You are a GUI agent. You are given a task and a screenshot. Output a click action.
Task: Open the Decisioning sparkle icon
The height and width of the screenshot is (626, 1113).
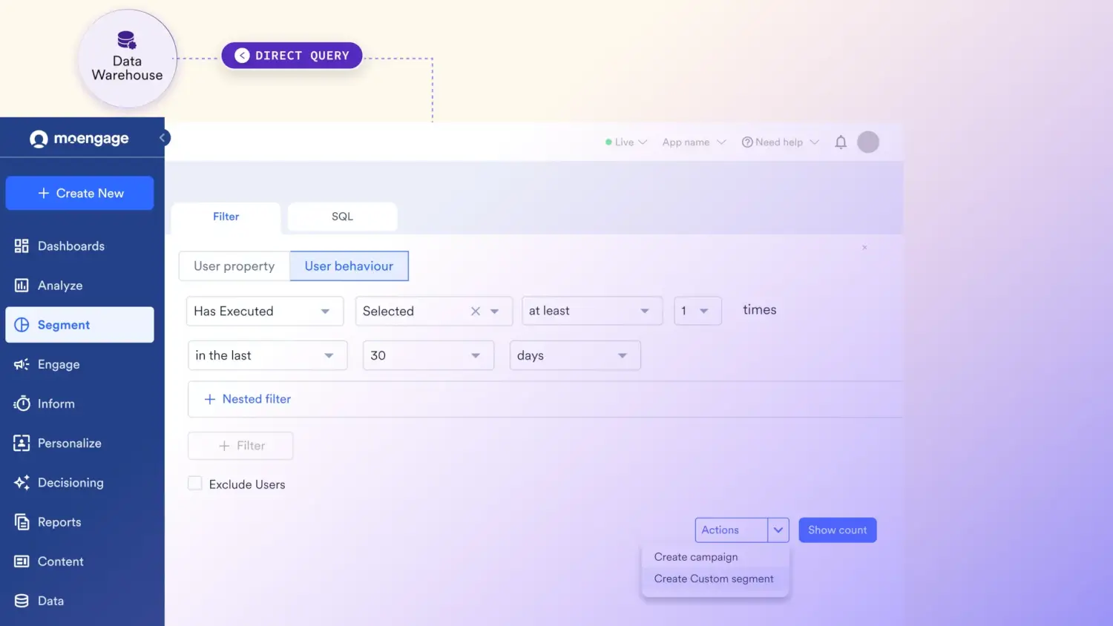pos(22,482)
